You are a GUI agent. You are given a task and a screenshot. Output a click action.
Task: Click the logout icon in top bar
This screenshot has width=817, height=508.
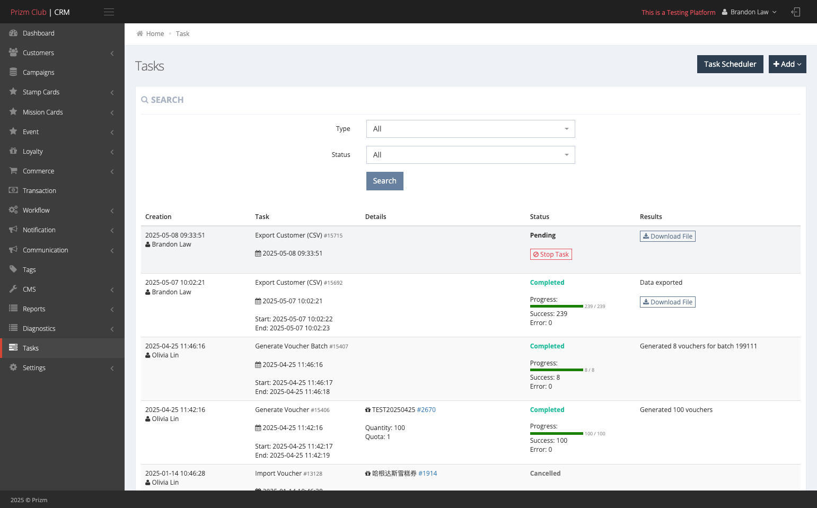tap(796, 12)
